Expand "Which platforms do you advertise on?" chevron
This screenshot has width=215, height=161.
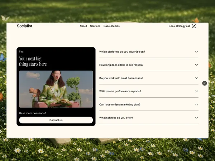[x=196, y=52]
